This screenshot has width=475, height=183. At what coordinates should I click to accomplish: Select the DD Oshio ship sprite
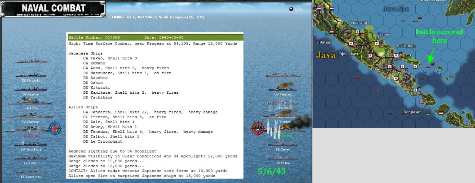coord(31,158)
